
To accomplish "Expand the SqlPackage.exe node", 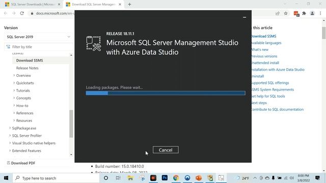I will (x=10, y=128).
